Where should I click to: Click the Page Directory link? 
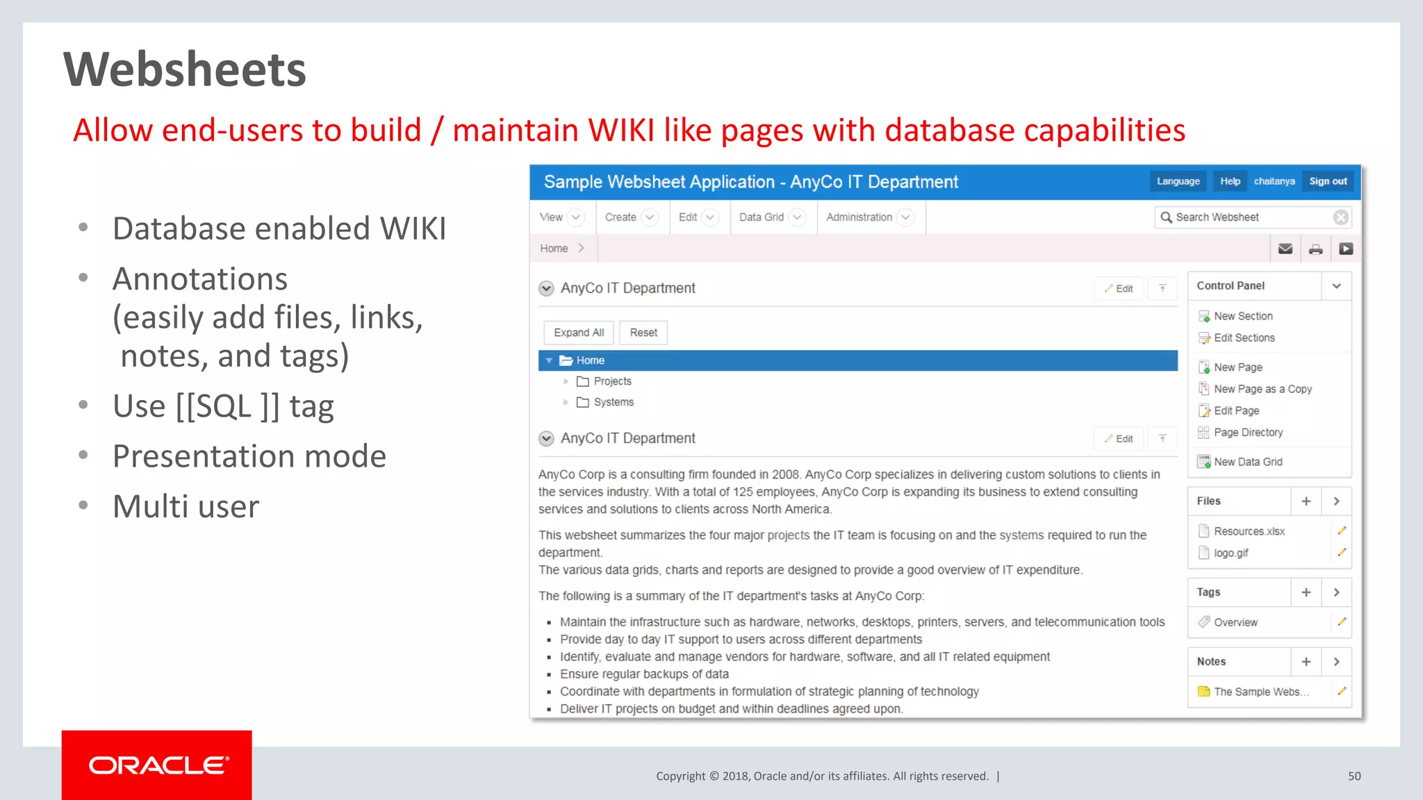(x=1248, y=432)
